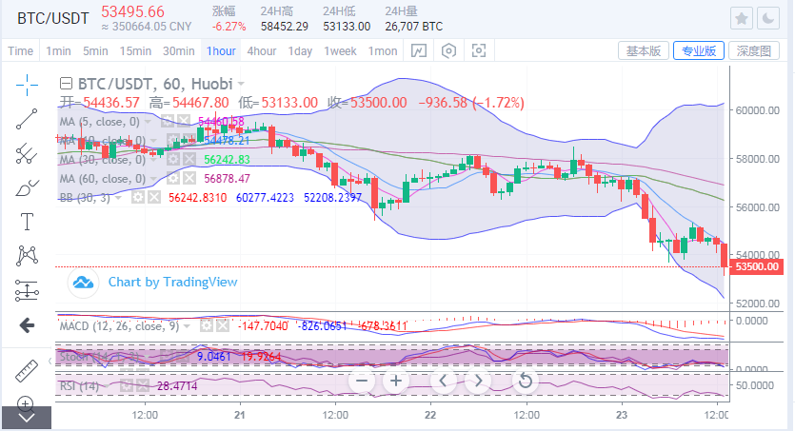The image size is (795, 431).
Task: Select the magnifier zoom-in tool in the left toolbar
Action: pyautogui.click(x=26, y=403)
